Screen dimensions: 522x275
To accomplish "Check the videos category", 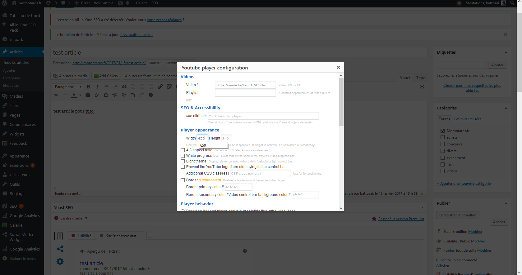I will tap(443, 171).
